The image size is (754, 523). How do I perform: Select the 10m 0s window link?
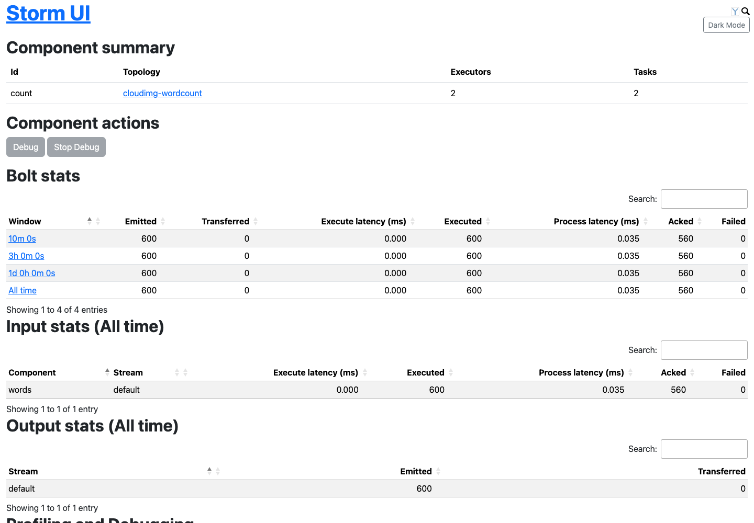pos(22,238)
